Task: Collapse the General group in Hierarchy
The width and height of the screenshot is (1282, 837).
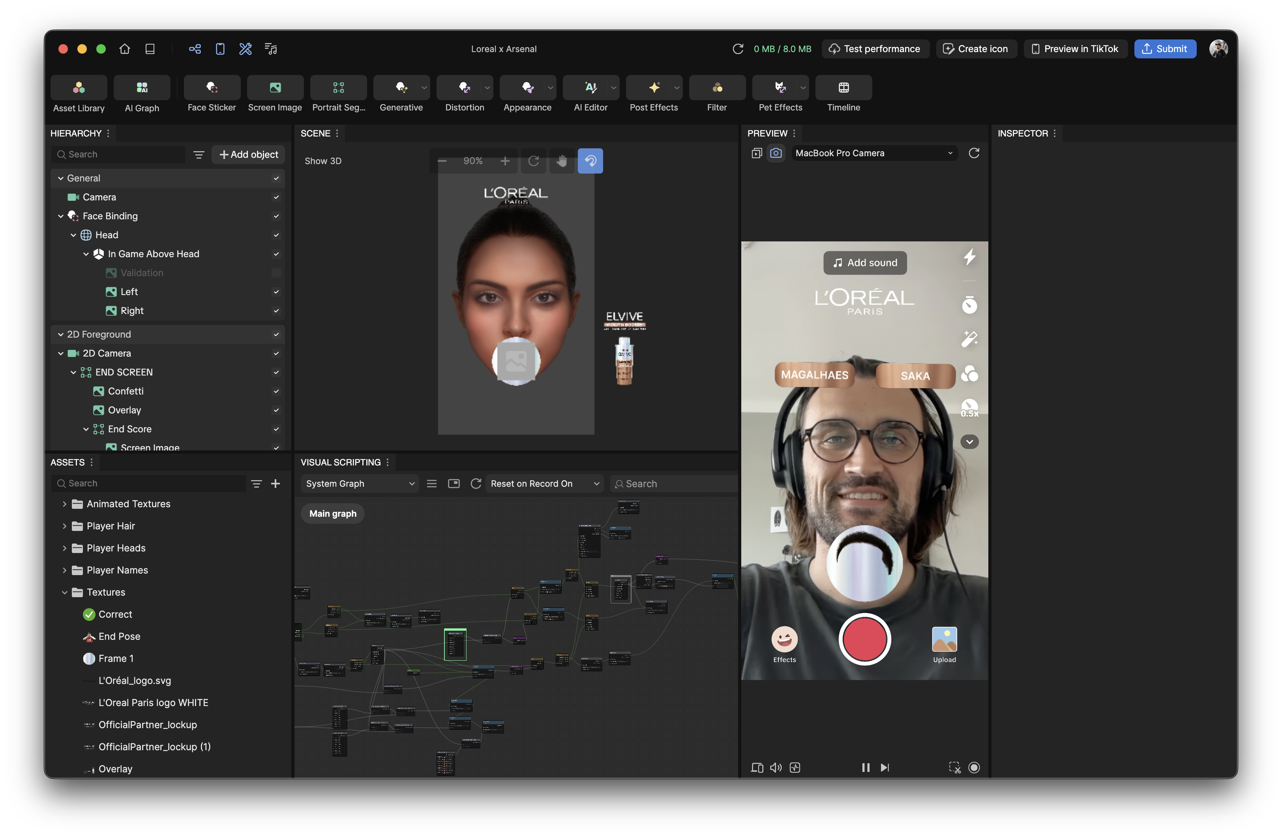Action: pos(60,178)
